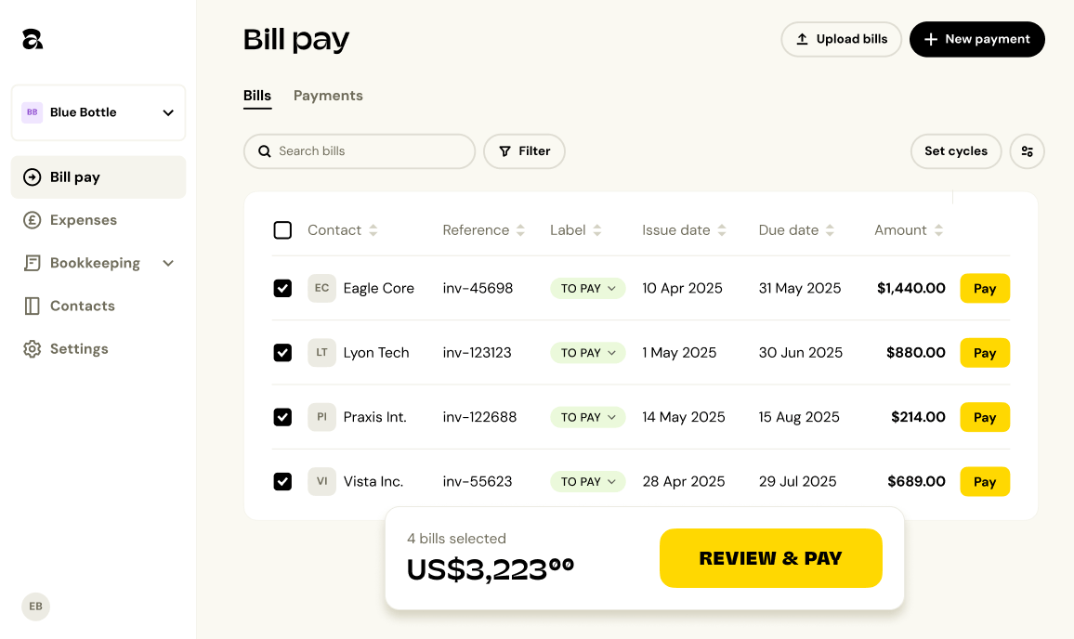Sort bills by Due date arrows
The width and height of the screenshot is (1074, 639).
click(830, 230)
